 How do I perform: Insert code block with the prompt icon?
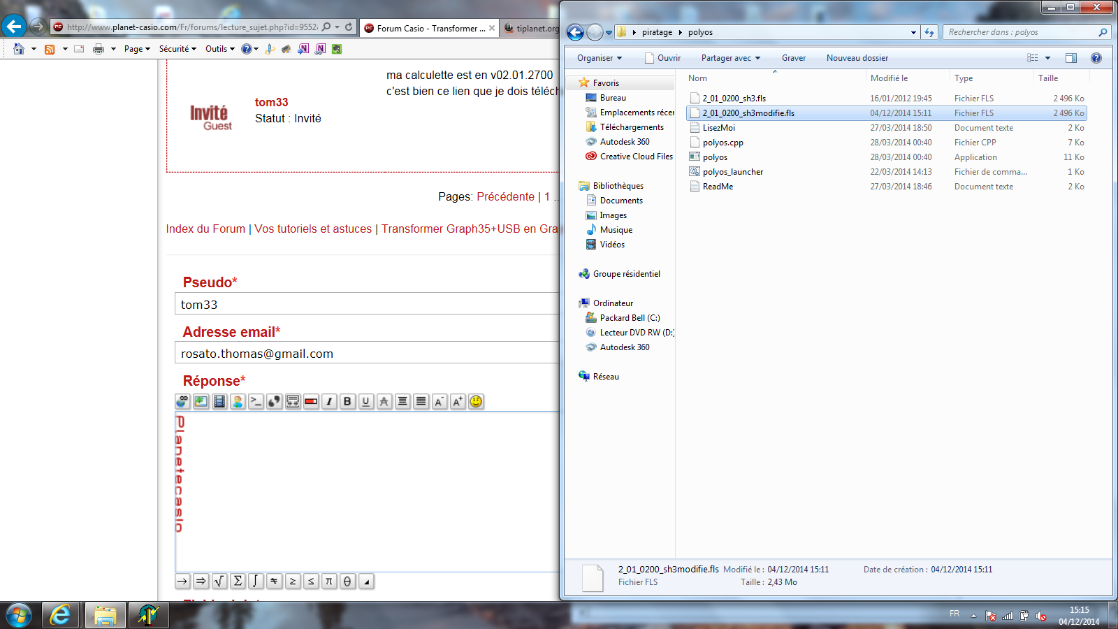pyautogui.click(x=256, y=401)
